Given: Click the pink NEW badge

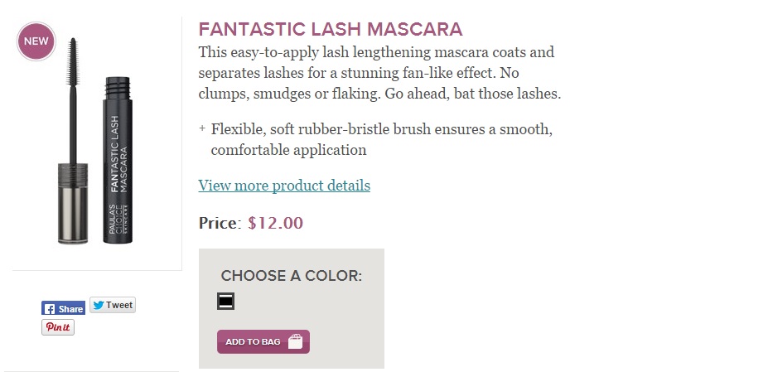Looking at the screenshot, I should pyautogui.click(x=36, y=41).
